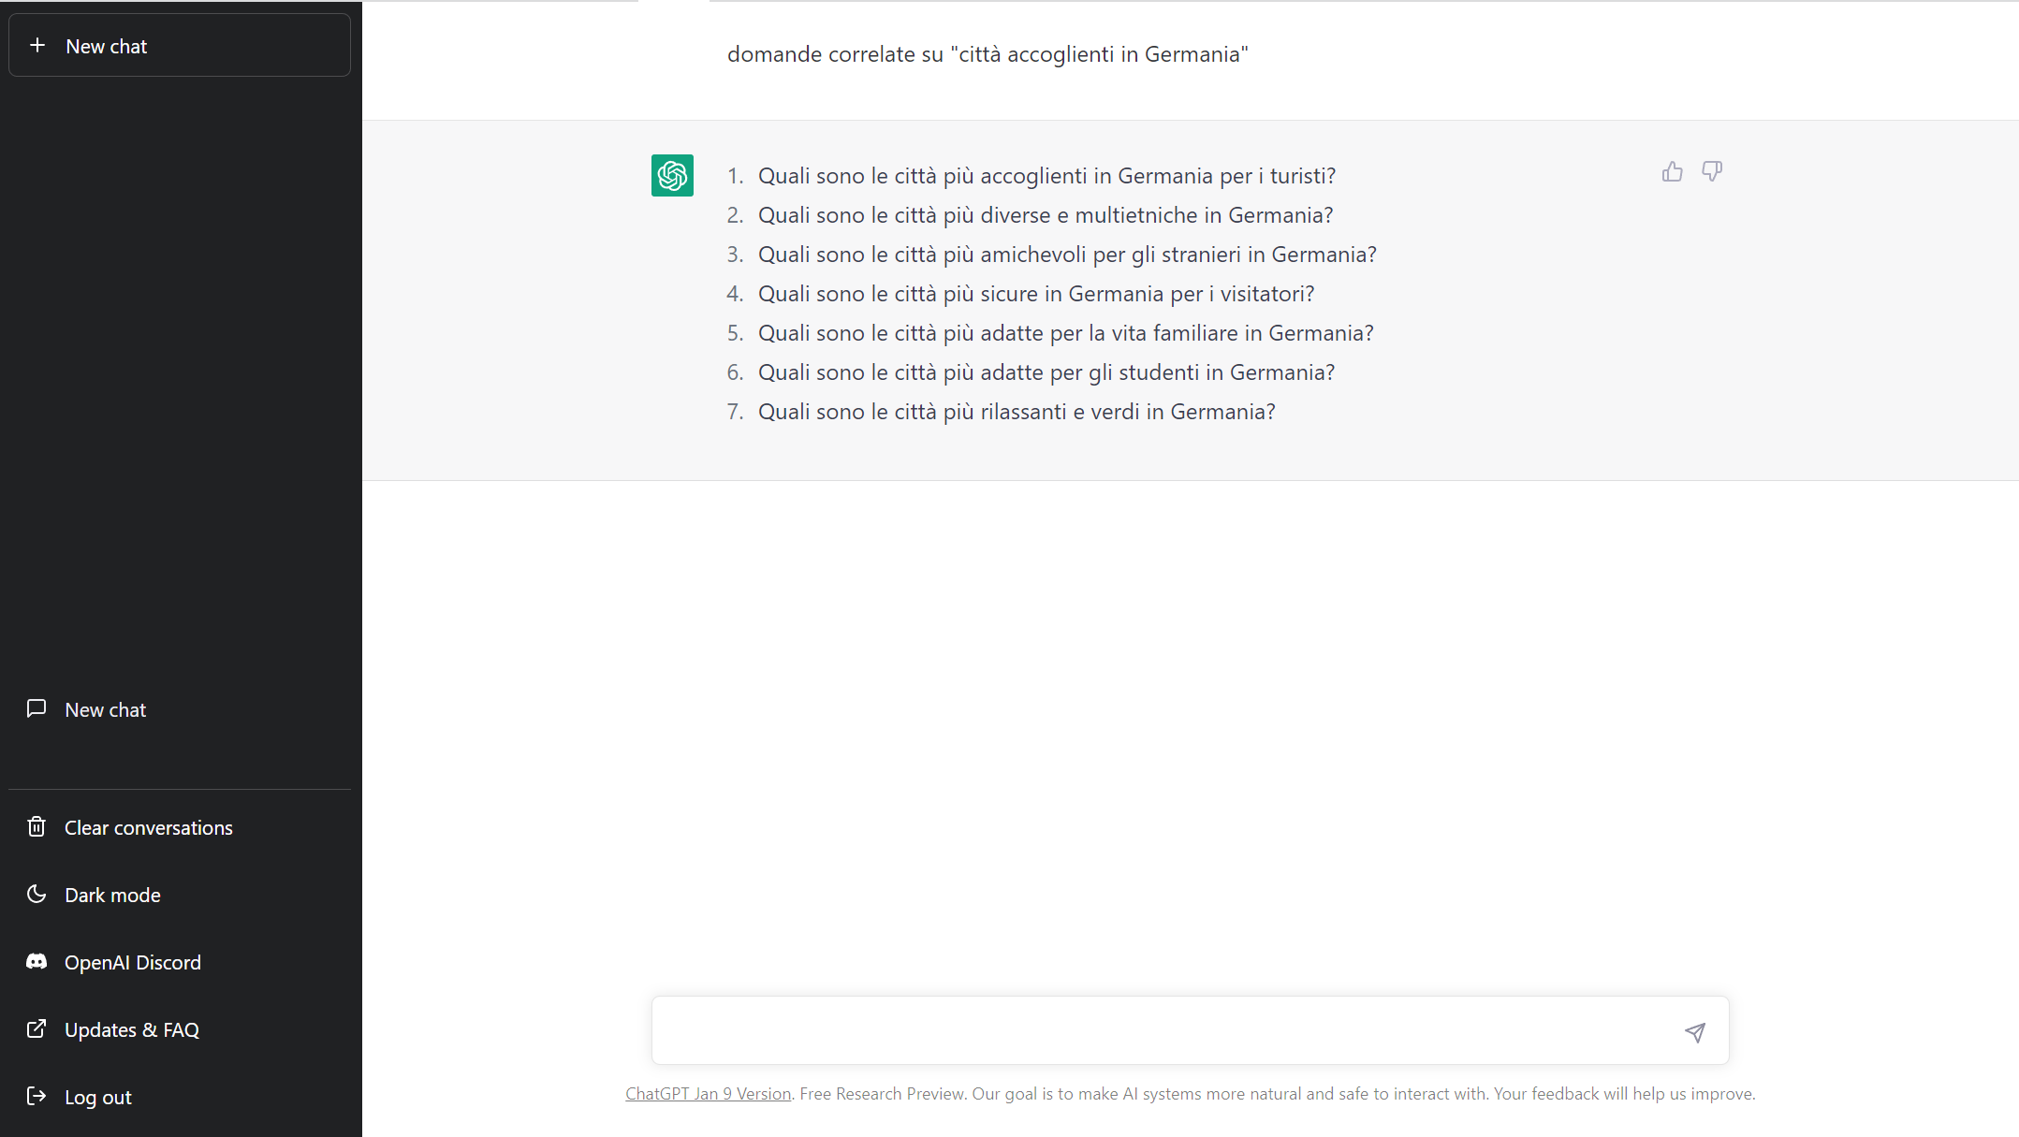Open the existing New chat conversation

click(105, 709)
